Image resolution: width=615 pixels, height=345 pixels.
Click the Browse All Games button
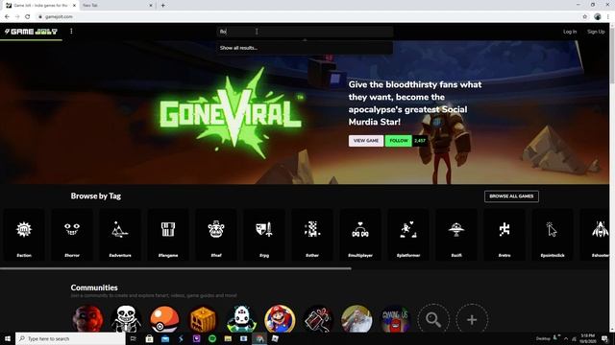pos(511,195)
